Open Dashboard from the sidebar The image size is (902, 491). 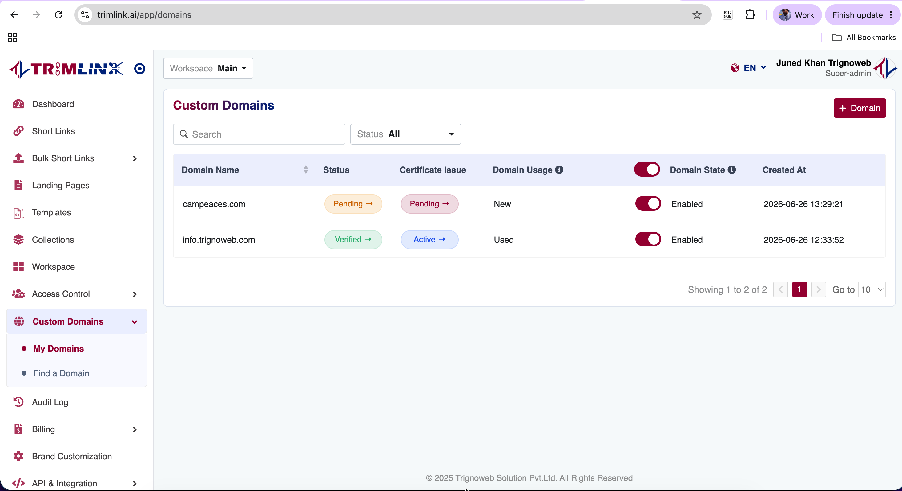coord(53,104)
